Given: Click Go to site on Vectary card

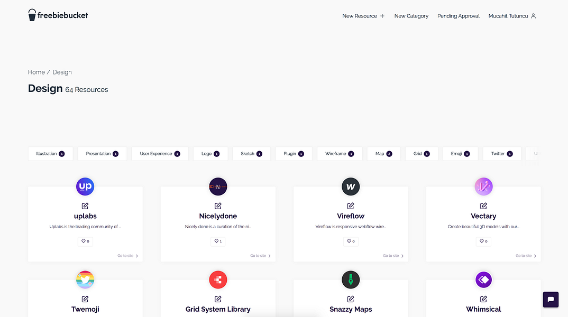Looking at the screenshot, I should 526,256.
